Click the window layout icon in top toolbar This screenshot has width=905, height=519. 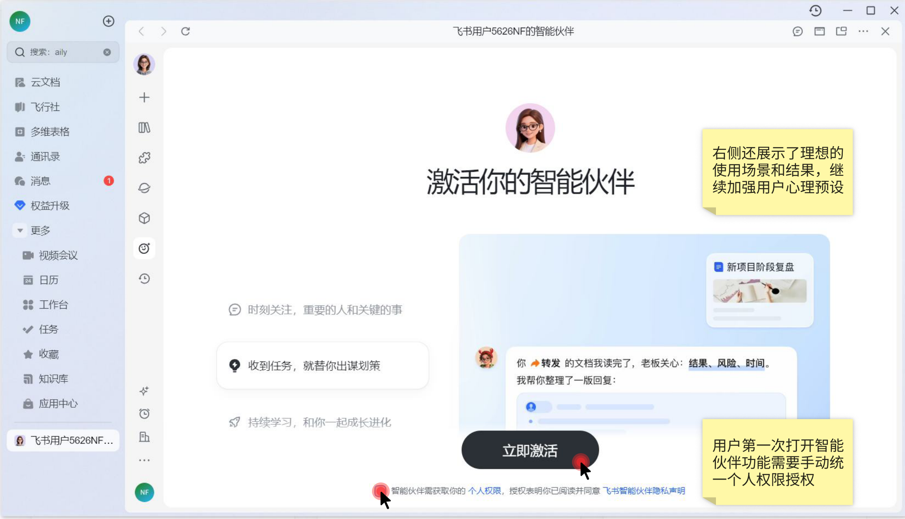820,31
